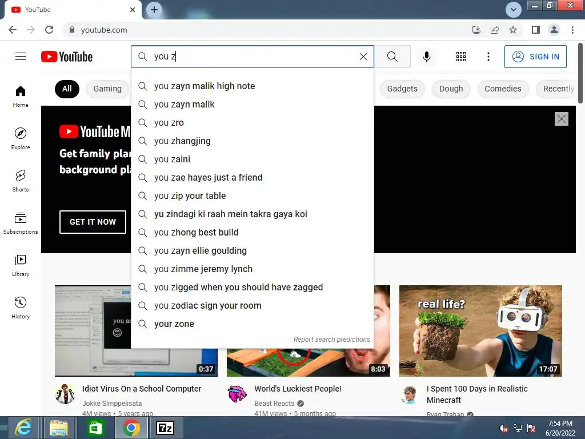Bookmark this page with the star
Viewport: 585px width, 439px height.
click(x=513, y=30)
